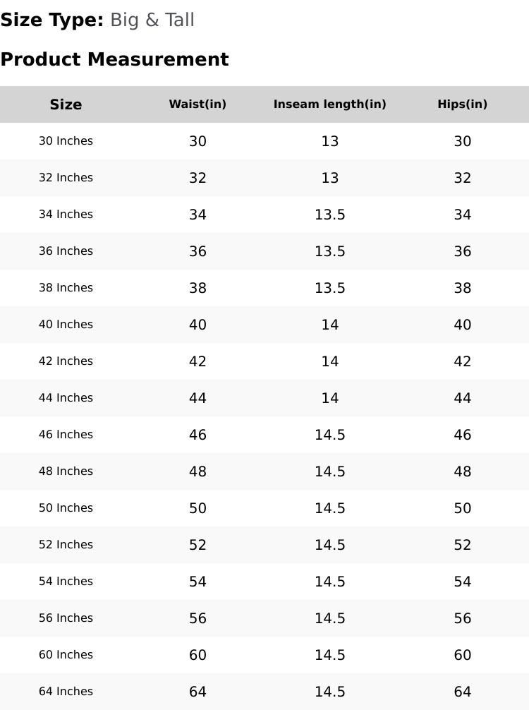Click waist value in 44 Inches row
529x710 pixels.
[197, 398]
